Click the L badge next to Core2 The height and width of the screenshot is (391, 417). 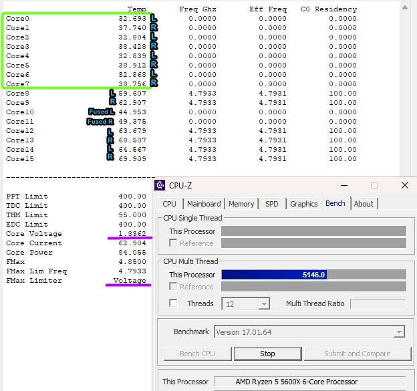[x=154, y=37]
